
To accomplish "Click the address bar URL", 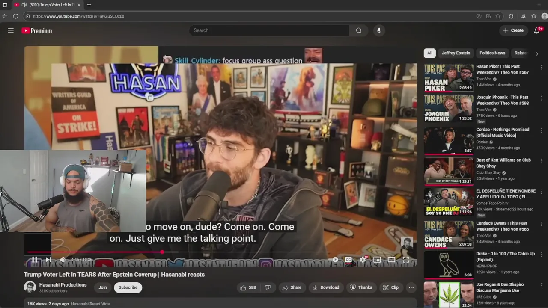I will (x=78, y=16).
